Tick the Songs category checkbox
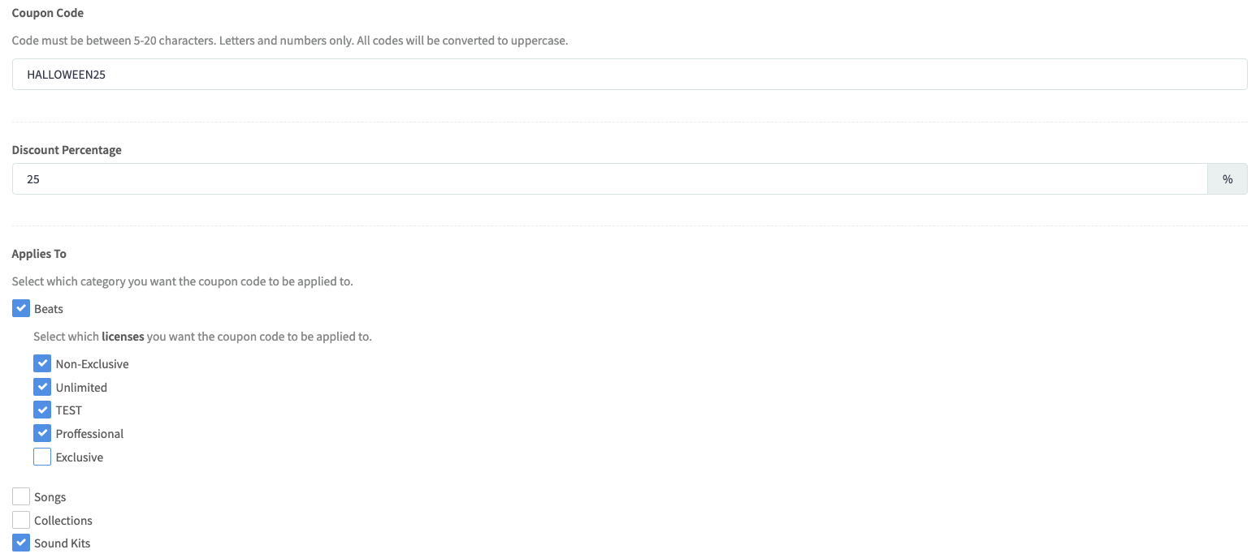The width and height of the screenshot is (1260, 558). pyautogui.click(x=21, y=496)
